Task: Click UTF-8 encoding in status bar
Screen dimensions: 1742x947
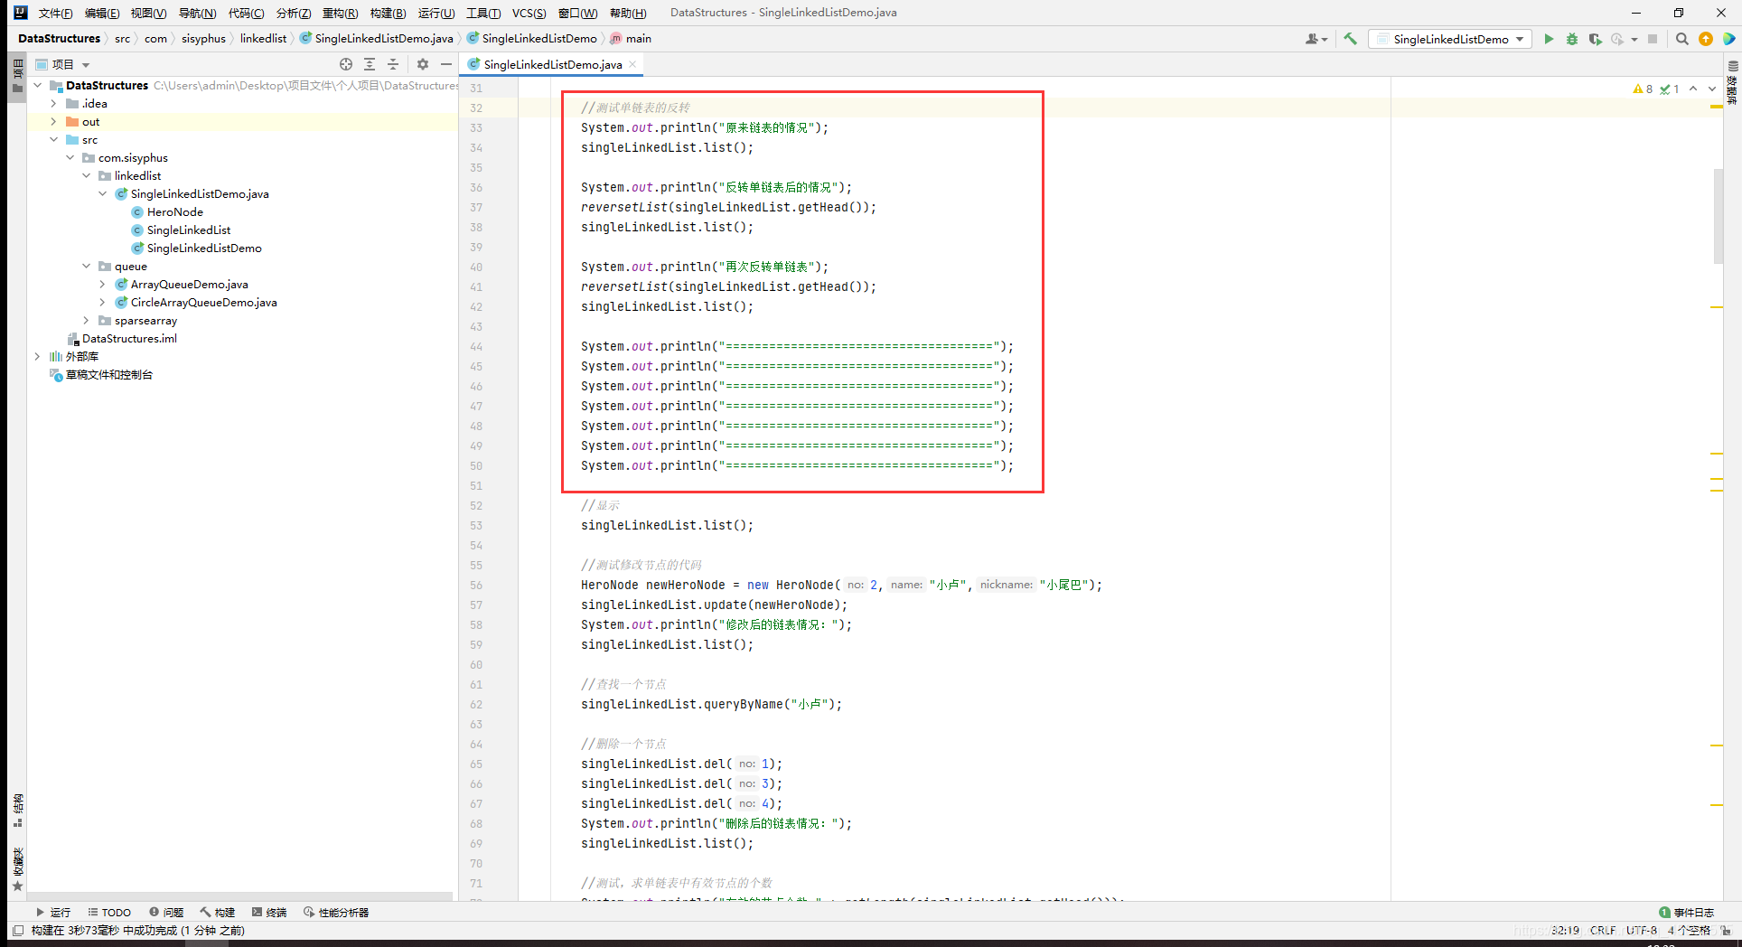Action: [x=1642, y=930]
